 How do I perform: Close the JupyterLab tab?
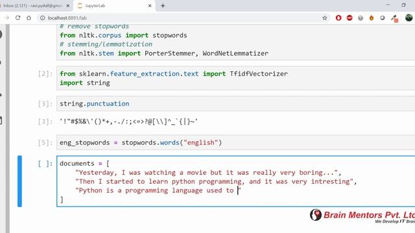pos(150,6)
